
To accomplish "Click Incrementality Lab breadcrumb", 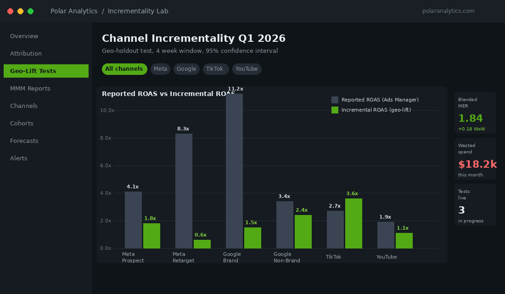I will (x=138, y=11).
